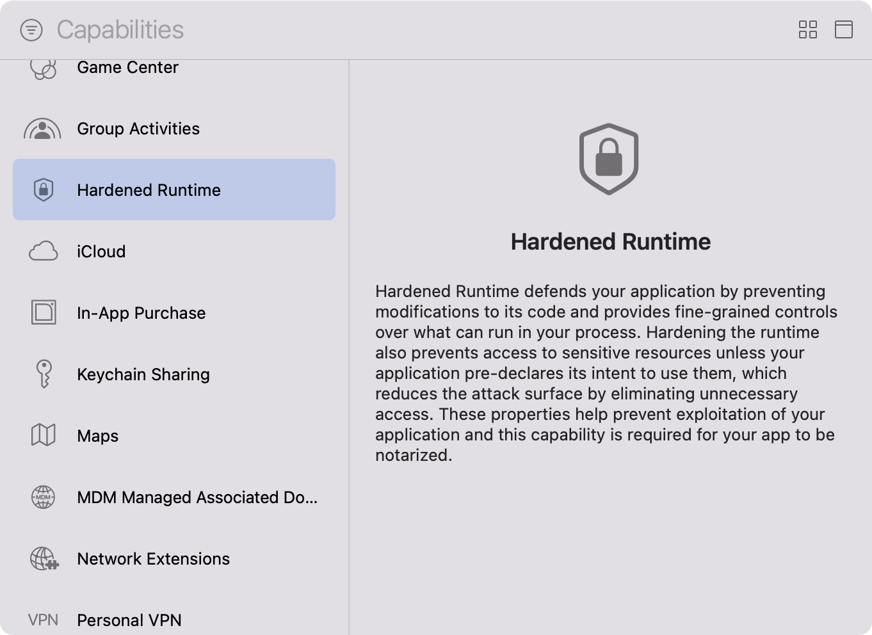The width and height of the screenshot is (872, 635).
Task: Click the Hardened Runtime shield icon in list
Action: click(44, 189)
